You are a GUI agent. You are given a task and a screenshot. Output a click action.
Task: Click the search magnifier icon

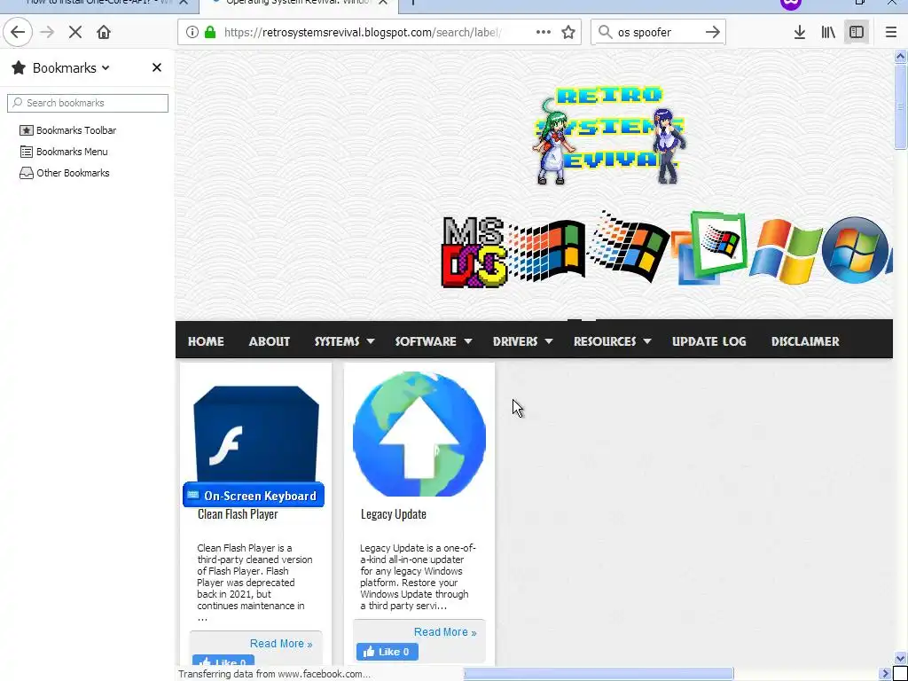point(605,32)
